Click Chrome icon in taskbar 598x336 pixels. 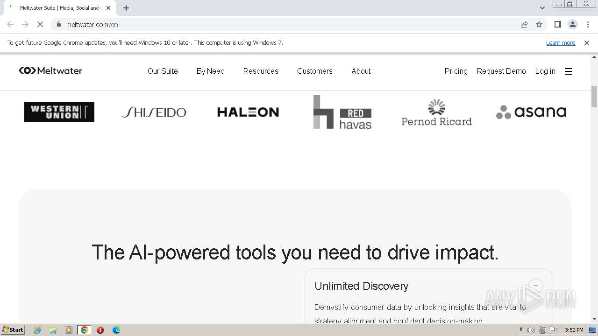(85, 330)
